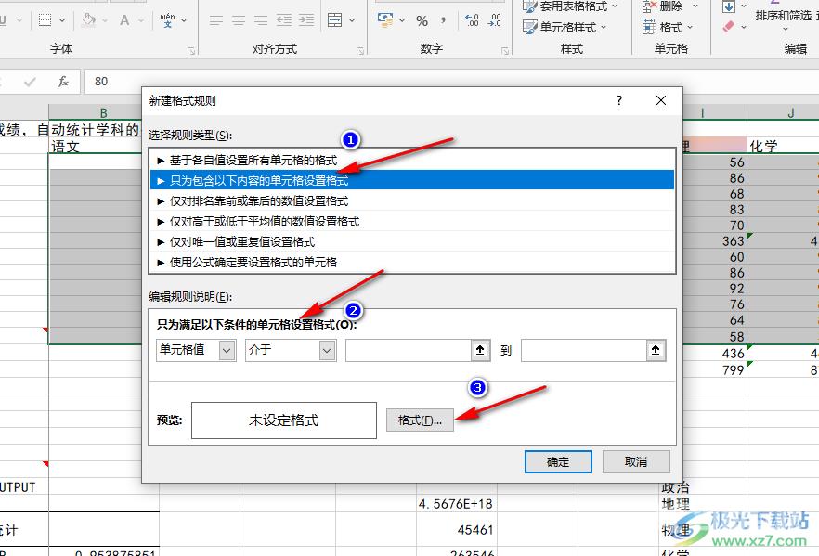
Task: Open the number group dialog launcher
Action: click(505, 51)
